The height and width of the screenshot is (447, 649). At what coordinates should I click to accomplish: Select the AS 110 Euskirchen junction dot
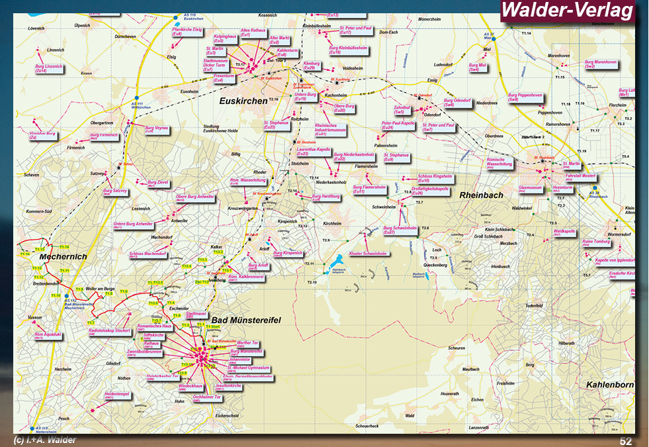click(175, 17)
